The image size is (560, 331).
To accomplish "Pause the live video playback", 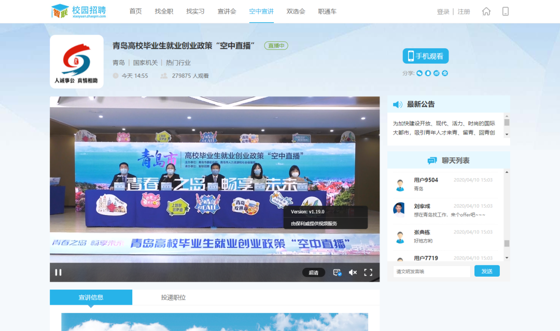I will point(59,272).
